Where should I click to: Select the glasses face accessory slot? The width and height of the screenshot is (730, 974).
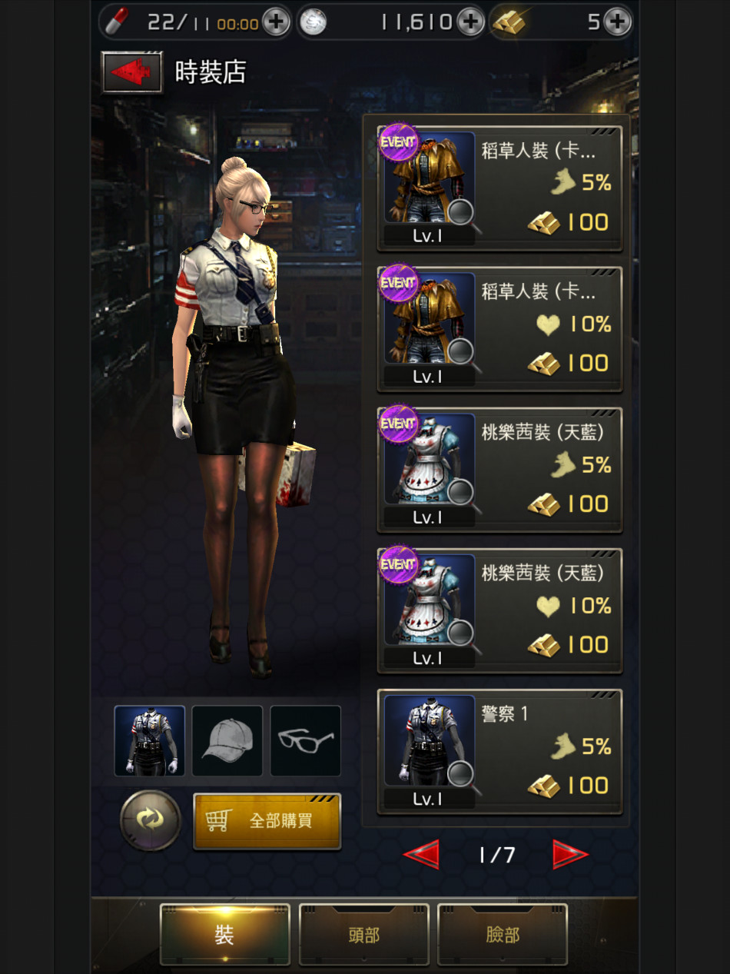coord(306,740)
